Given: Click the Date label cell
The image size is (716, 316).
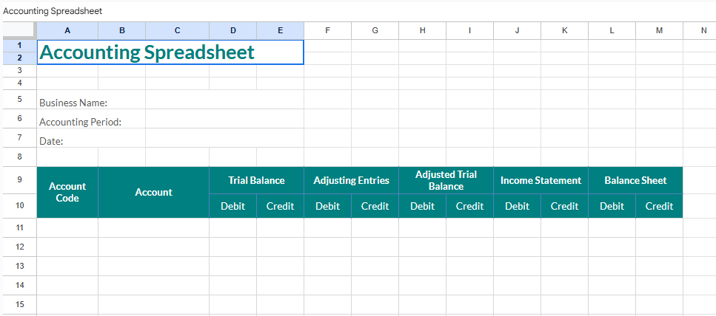Looking at the screenshot, I should click(52, 142).
